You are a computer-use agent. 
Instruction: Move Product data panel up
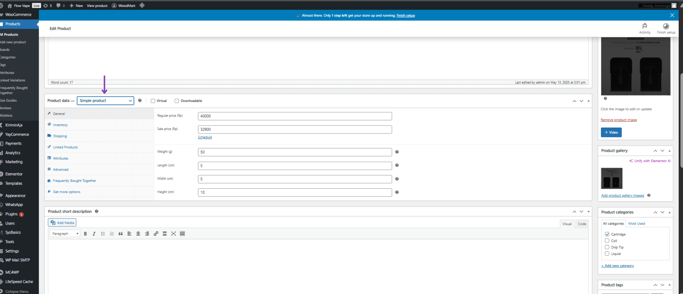click(x=574, y=101)
